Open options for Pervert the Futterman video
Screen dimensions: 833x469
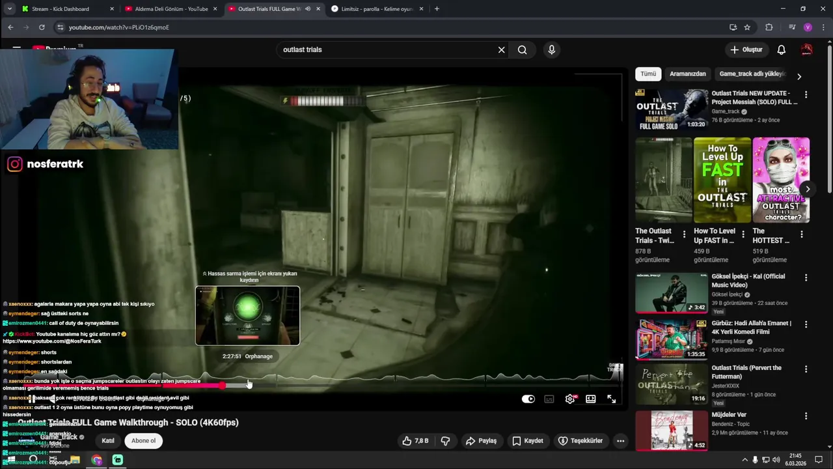click(806, 369)
